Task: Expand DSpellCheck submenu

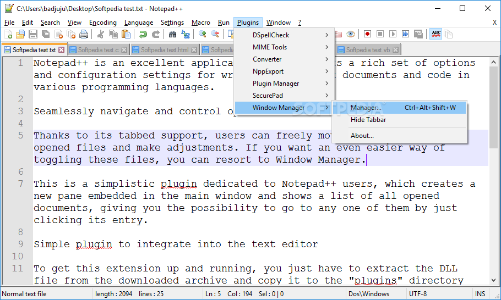Action: click(285, 35)
